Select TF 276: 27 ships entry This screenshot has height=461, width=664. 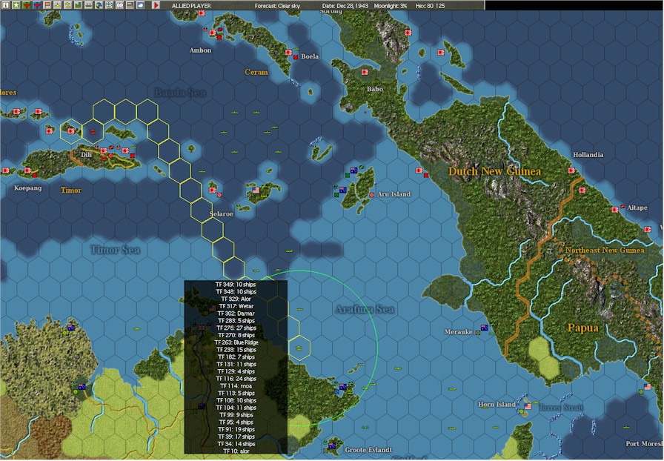[x=236, y=328]
